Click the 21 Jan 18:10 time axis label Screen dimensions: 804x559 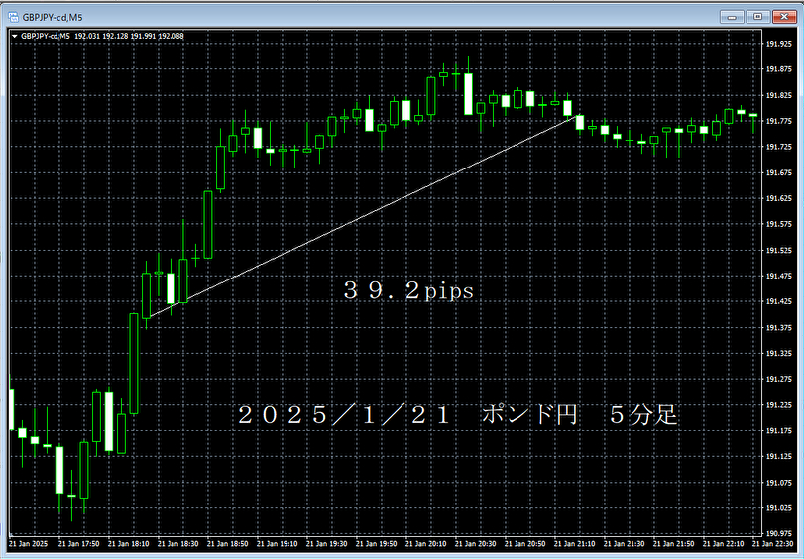pyautogui.click(x=128, y=545)
